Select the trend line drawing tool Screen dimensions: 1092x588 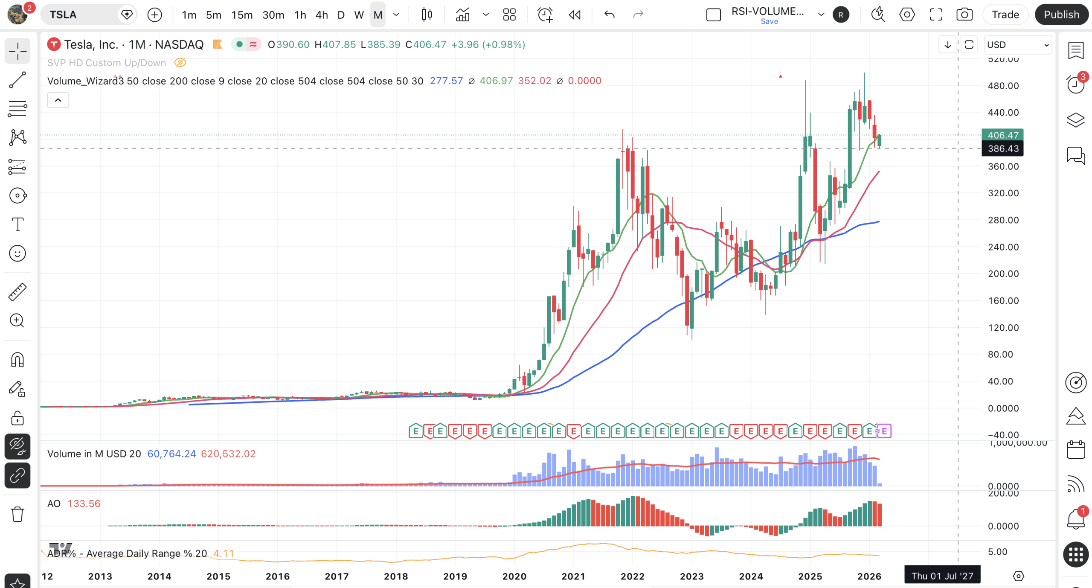coord(17,80)
